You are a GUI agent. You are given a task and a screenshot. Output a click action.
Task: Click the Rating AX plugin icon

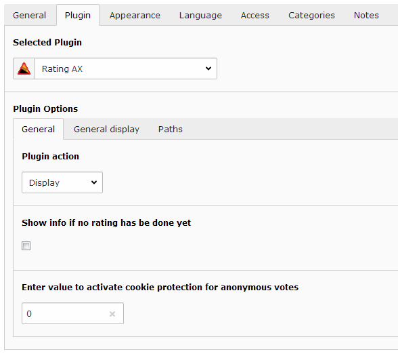click(x=24, y=68)
